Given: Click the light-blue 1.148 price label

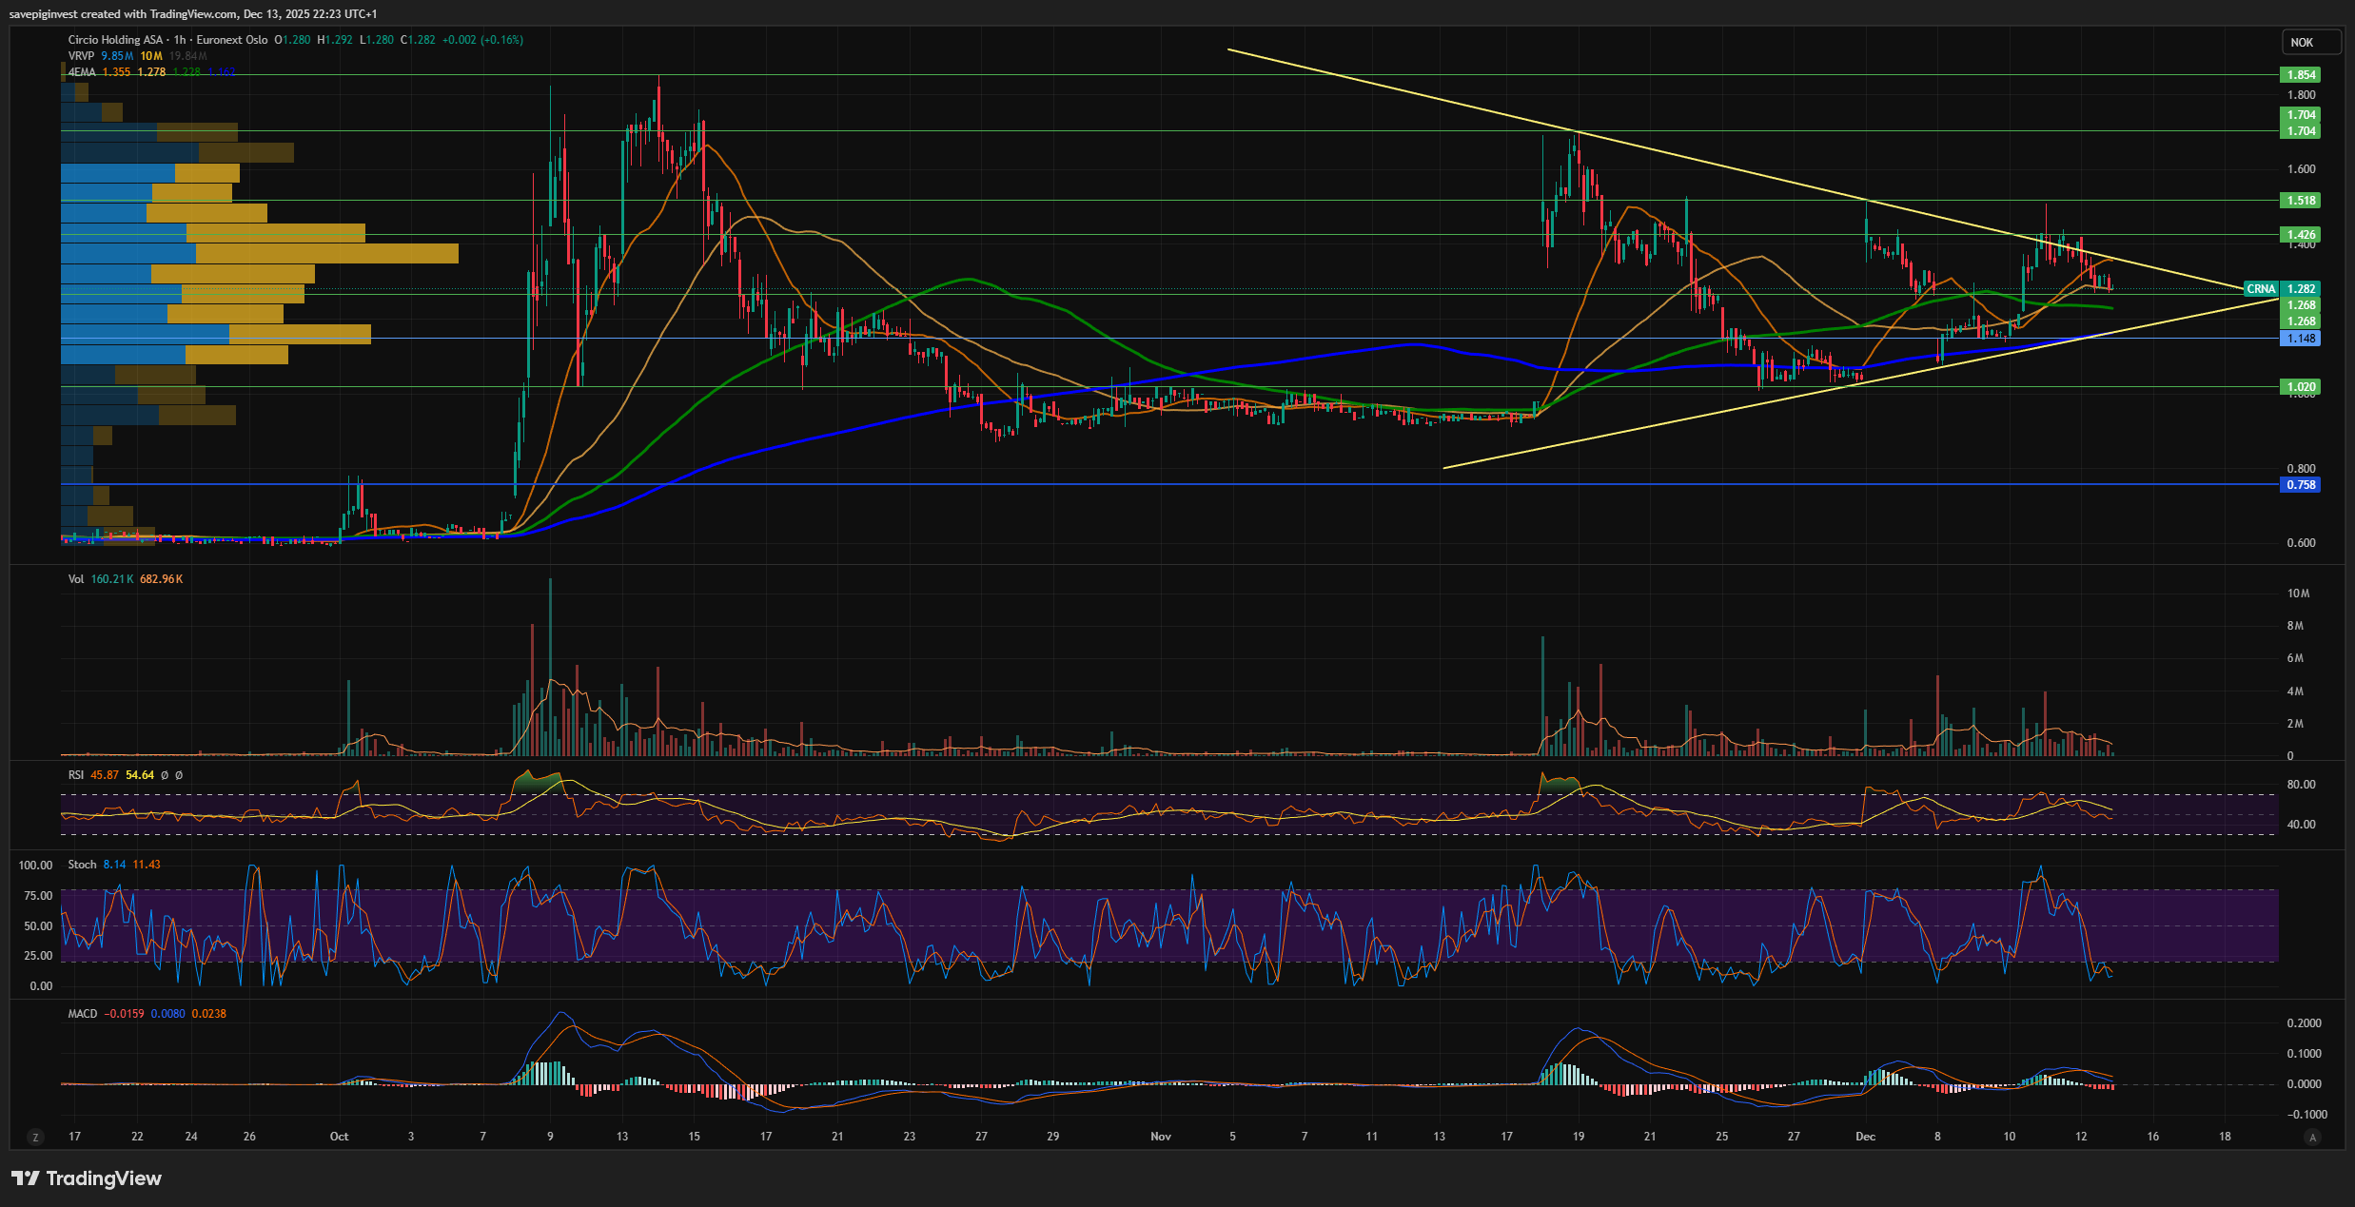Looking at the screenshot, I should pos(2301,339).
